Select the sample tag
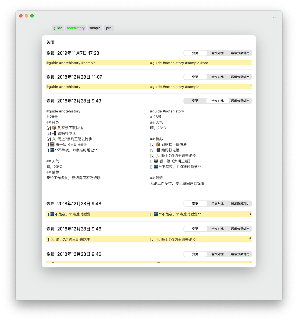This screenshot has width=298, height=321. click(95, 28)
